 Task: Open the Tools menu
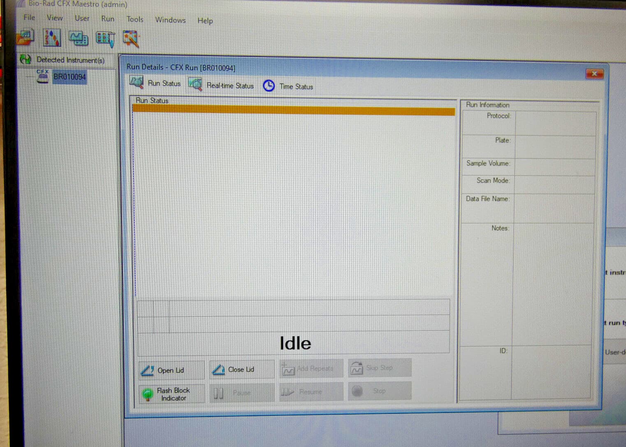click(135, 19)
